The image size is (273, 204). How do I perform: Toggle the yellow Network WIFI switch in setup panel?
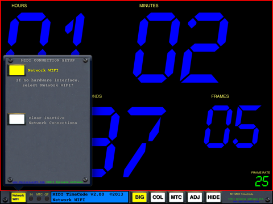point(16,70)
